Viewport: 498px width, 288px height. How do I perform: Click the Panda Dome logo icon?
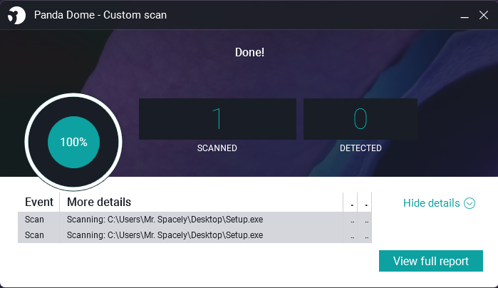pos(14,15)
